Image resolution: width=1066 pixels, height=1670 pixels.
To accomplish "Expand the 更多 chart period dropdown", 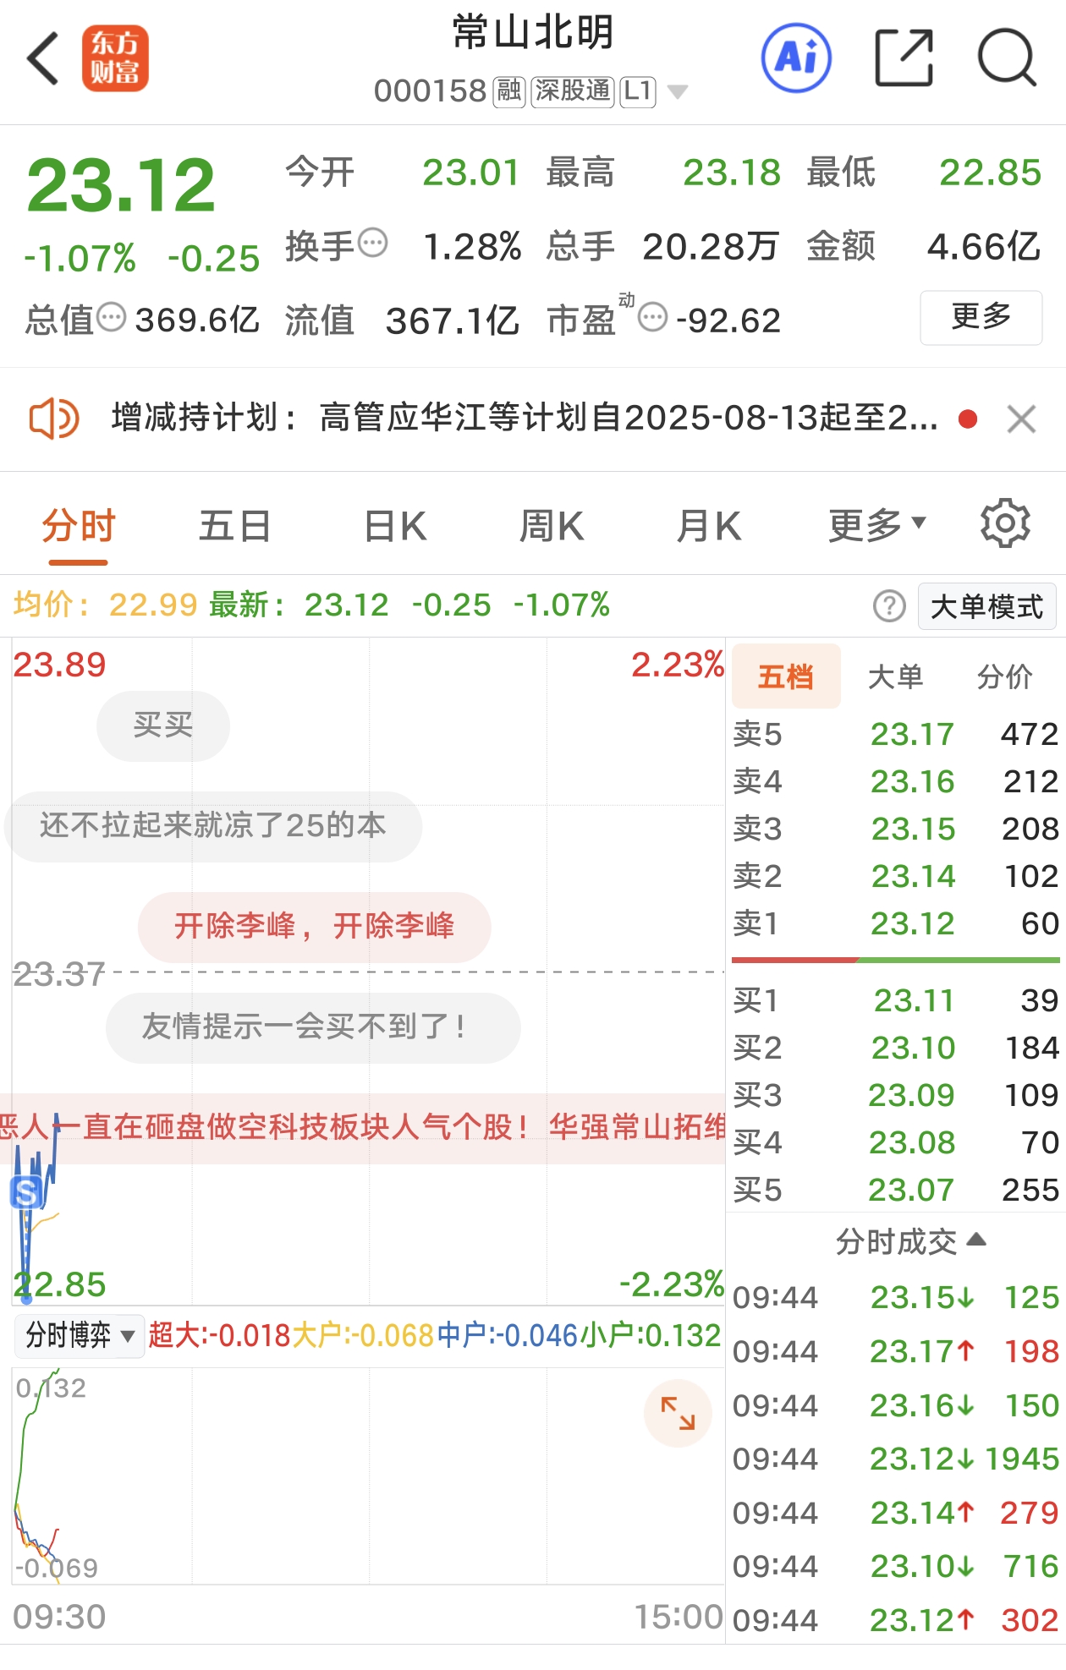I will (877, 525).
